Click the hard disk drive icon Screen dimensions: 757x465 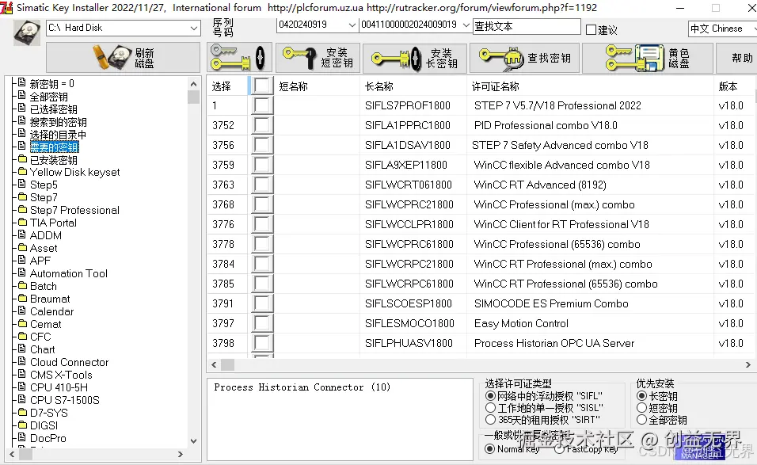(27, 32)
